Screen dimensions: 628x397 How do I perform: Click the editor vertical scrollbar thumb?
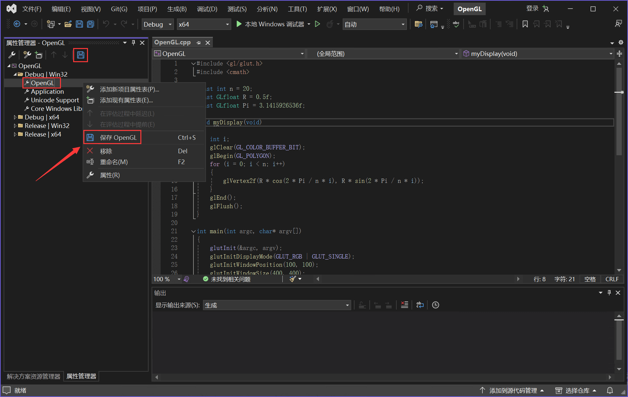(619, 112)
